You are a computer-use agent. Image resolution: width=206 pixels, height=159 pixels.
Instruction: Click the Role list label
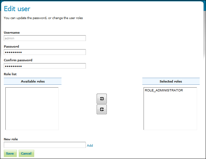tap(10, 74)
